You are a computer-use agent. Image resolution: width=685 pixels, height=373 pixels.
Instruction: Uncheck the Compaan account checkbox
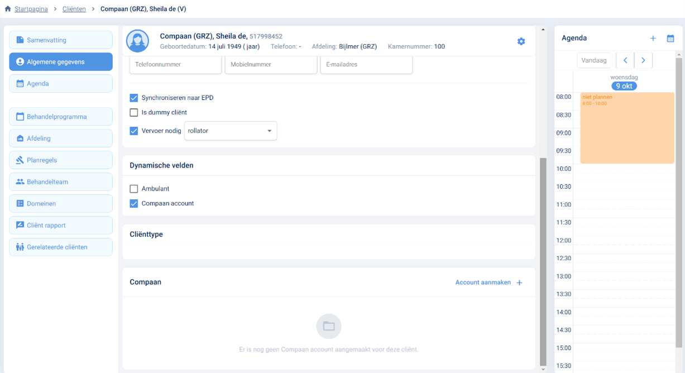pyautogui.click(x=134, y=203)
